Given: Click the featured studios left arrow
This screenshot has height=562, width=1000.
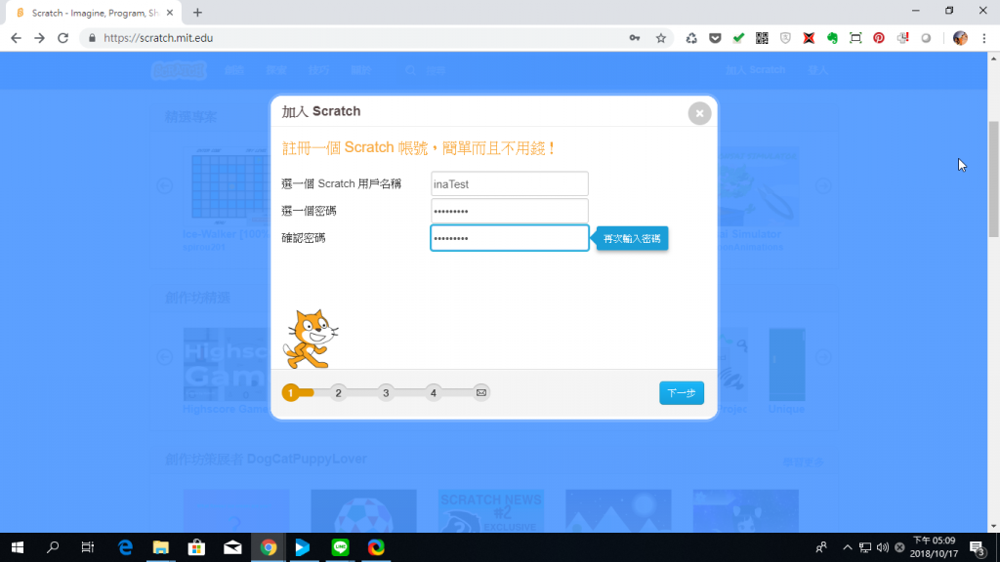Looking at the screenshot, I should 164,357.
